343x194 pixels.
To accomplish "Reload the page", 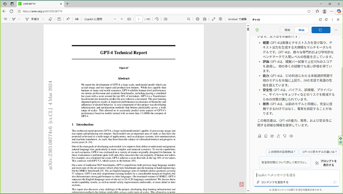I will 11,11.
